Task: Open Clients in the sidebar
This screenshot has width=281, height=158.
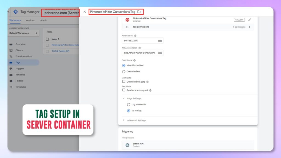Action: click(x=19, y=50)
